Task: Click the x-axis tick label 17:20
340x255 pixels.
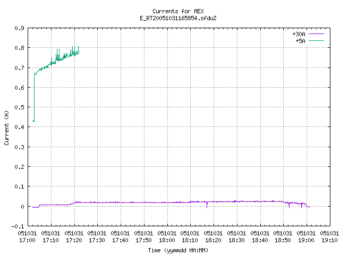Action: tap(74, 240)
